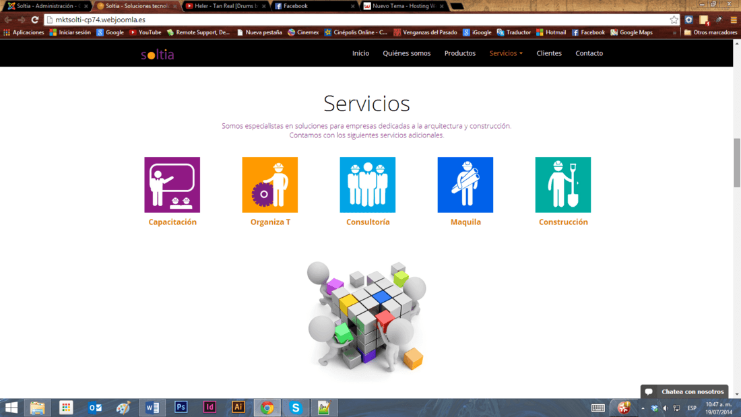Open the Productos menu item
The height and width of the screenshot is (417, 741).
click(460, 53)
